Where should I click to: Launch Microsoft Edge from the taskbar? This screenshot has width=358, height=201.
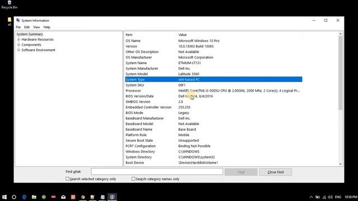click(24, 197)
